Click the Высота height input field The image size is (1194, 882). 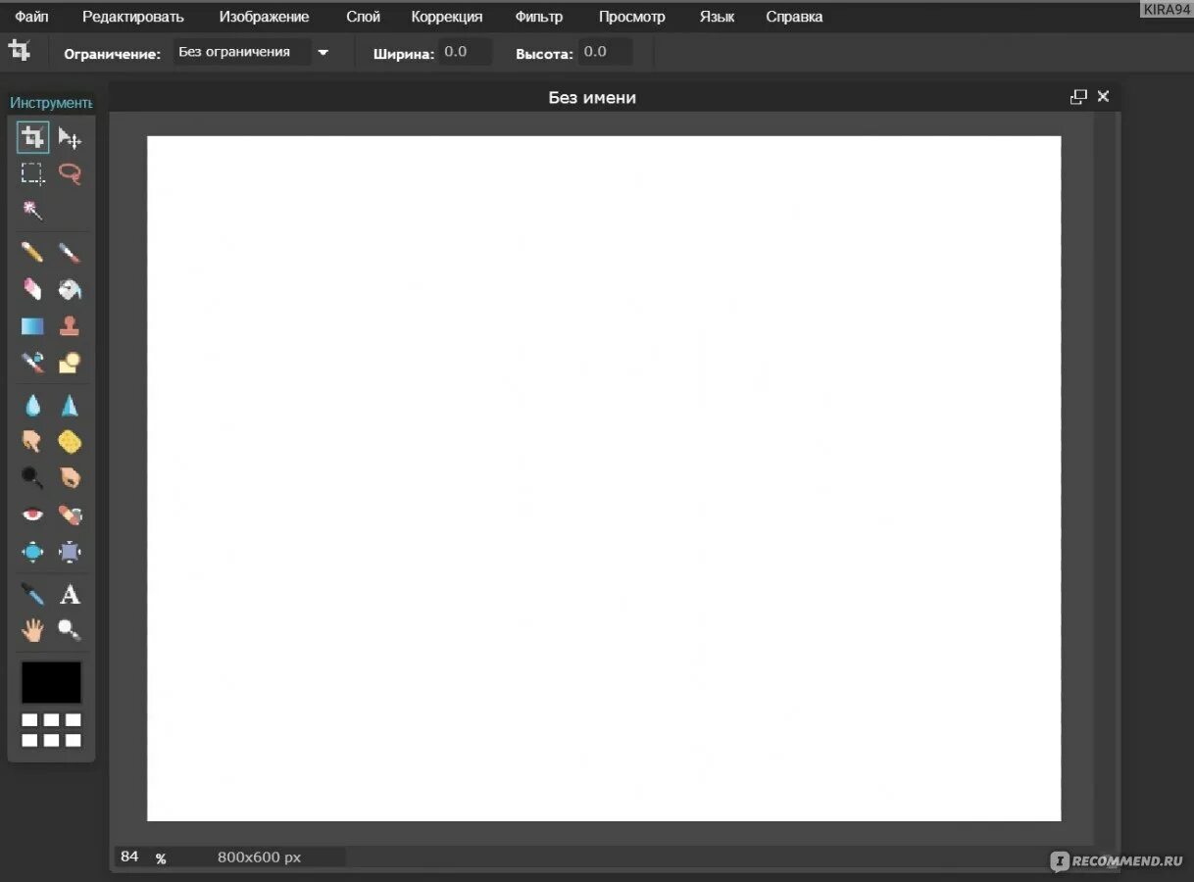coord(605,52)
